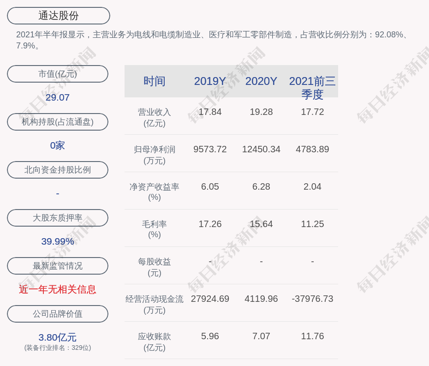This screenshot has height=366, width=429.
Task: Click the 经营活动现金流(万元) row label
Action: [155, 305]
